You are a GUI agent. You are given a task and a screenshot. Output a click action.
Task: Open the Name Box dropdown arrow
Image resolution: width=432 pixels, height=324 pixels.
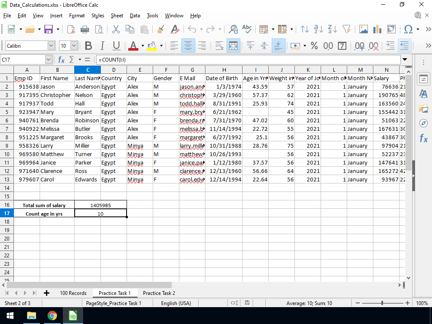pos(49,59)
